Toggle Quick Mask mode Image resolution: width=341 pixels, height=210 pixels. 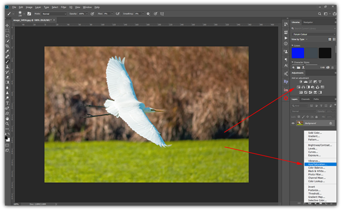coord(7,145)
